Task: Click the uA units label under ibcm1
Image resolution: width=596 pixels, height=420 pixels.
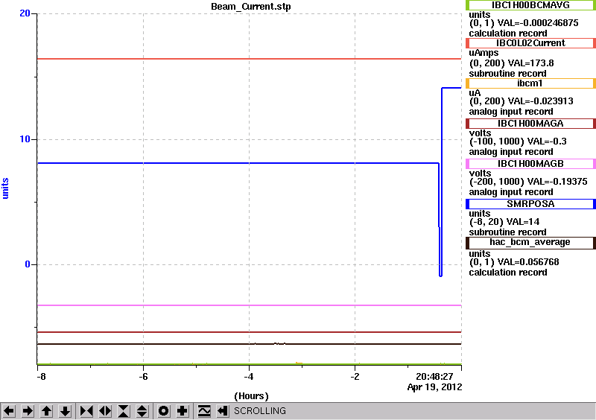Action: click(x=475, y=93)
